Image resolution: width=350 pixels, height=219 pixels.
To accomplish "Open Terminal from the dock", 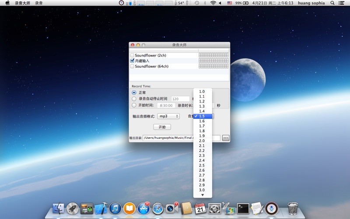I will coord(243,208).
